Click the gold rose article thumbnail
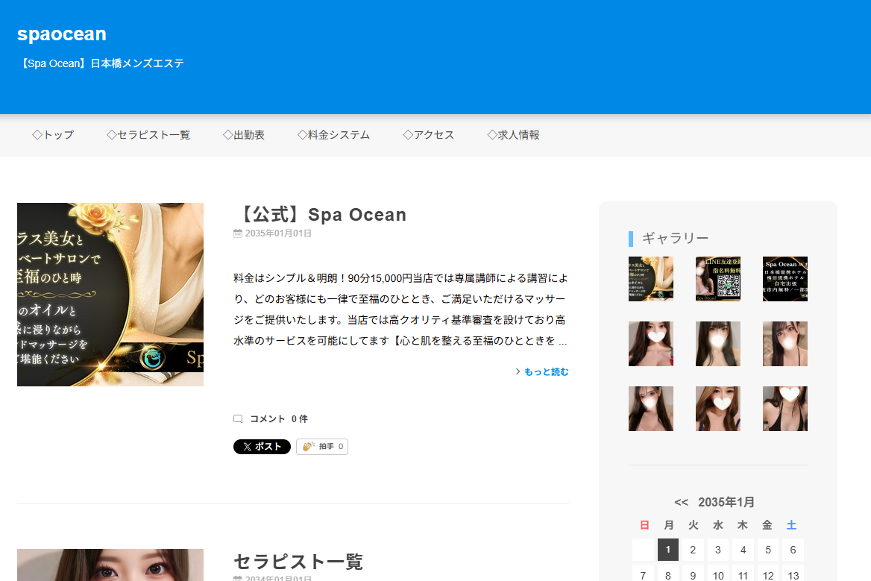Screen dimensions: 871x581 (x=110, y=295)
